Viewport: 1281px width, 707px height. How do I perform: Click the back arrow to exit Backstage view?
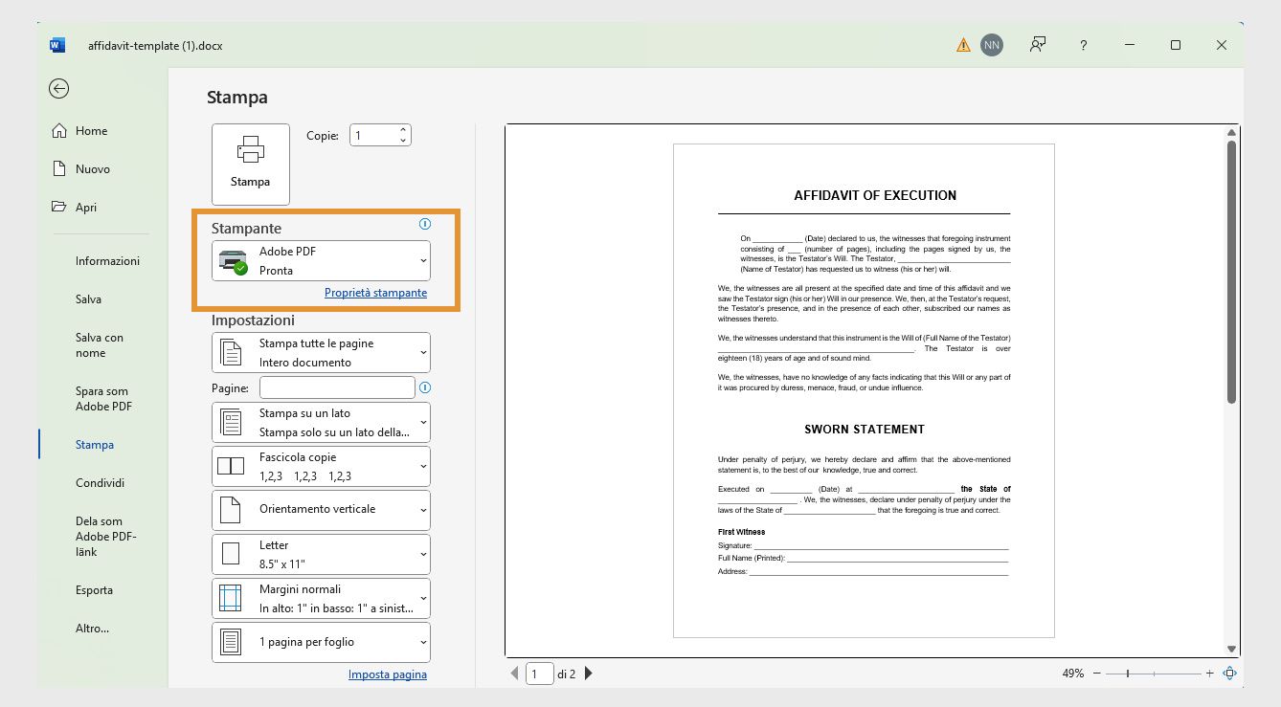pyautogui.click(x=58, y=88)
